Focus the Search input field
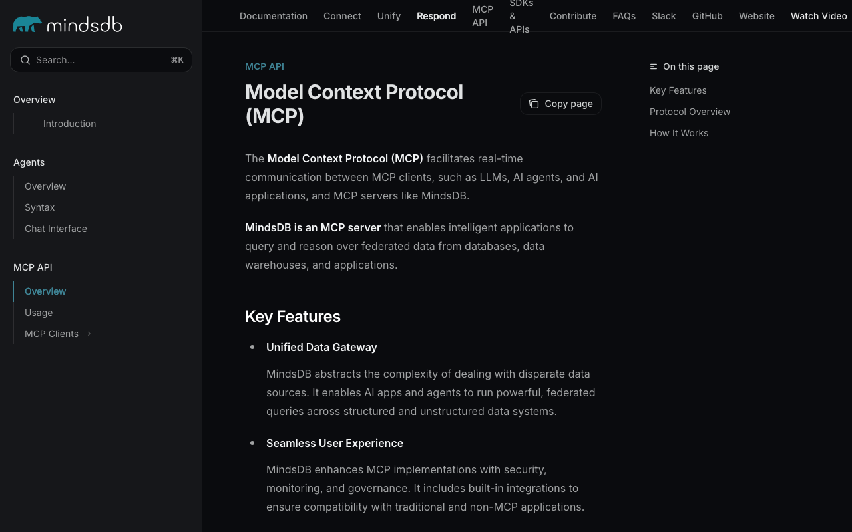This screenshot has width=852, height=532. [100, 60]
